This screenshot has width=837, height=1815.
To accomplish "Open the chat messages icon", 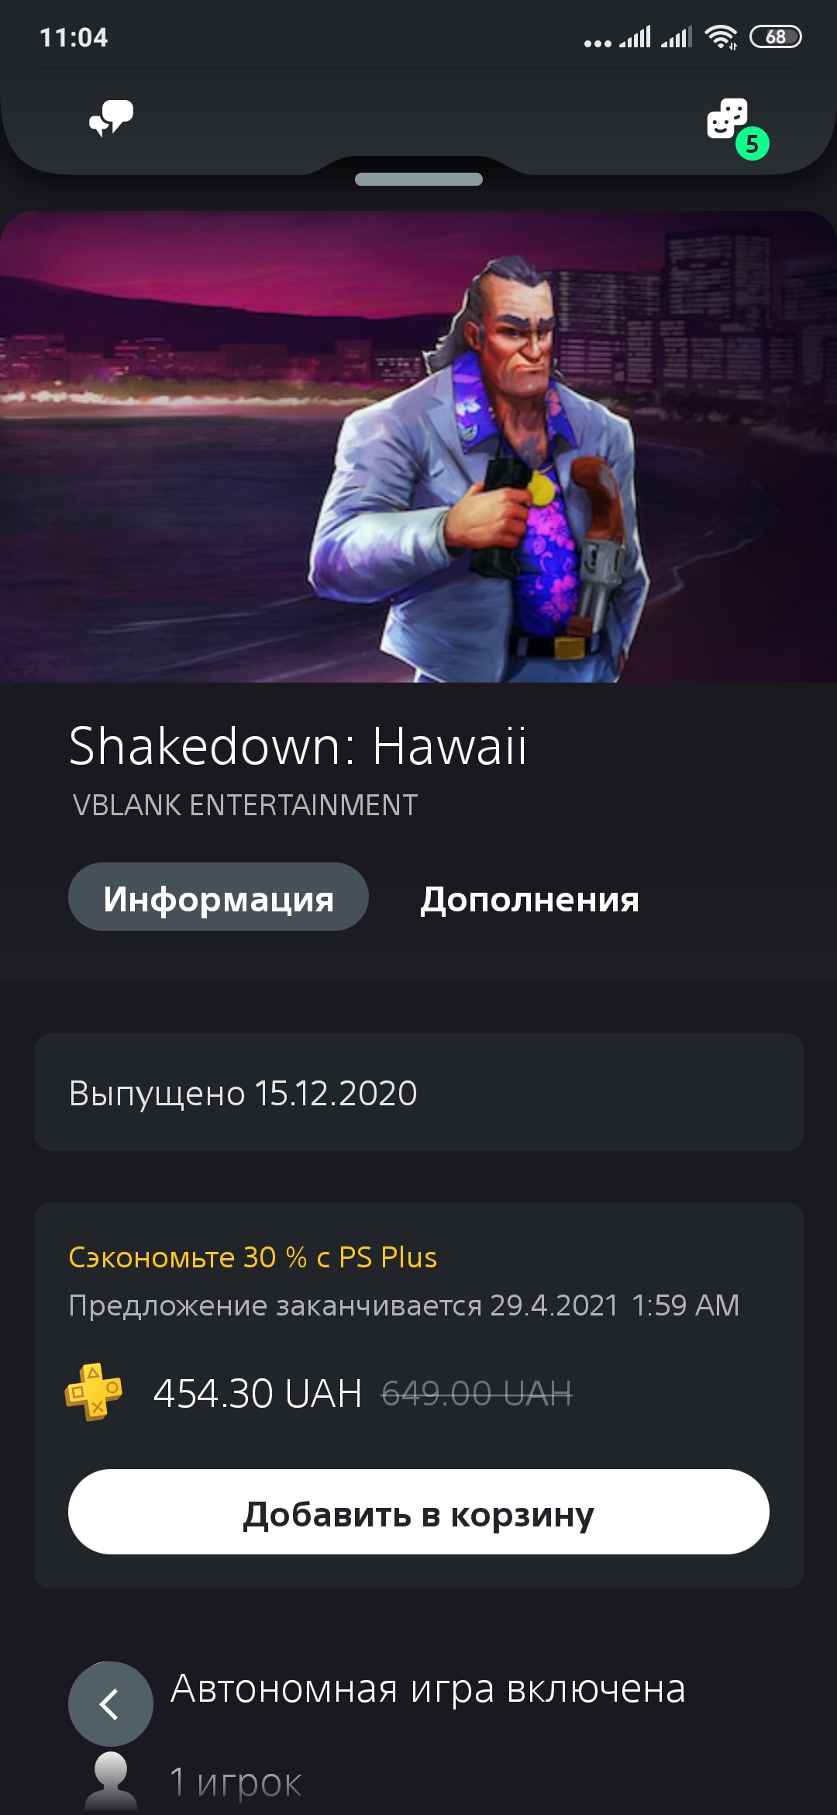I will coord(111,119).
